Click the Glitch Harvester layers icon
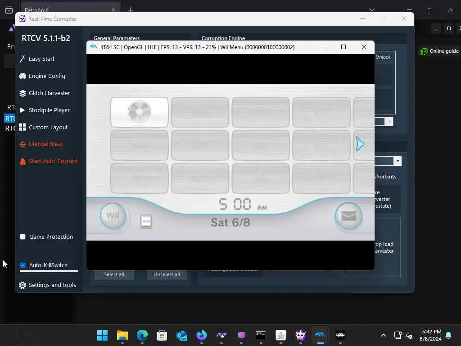This screenshot has height=346, width=461. (x=23, y=93)
